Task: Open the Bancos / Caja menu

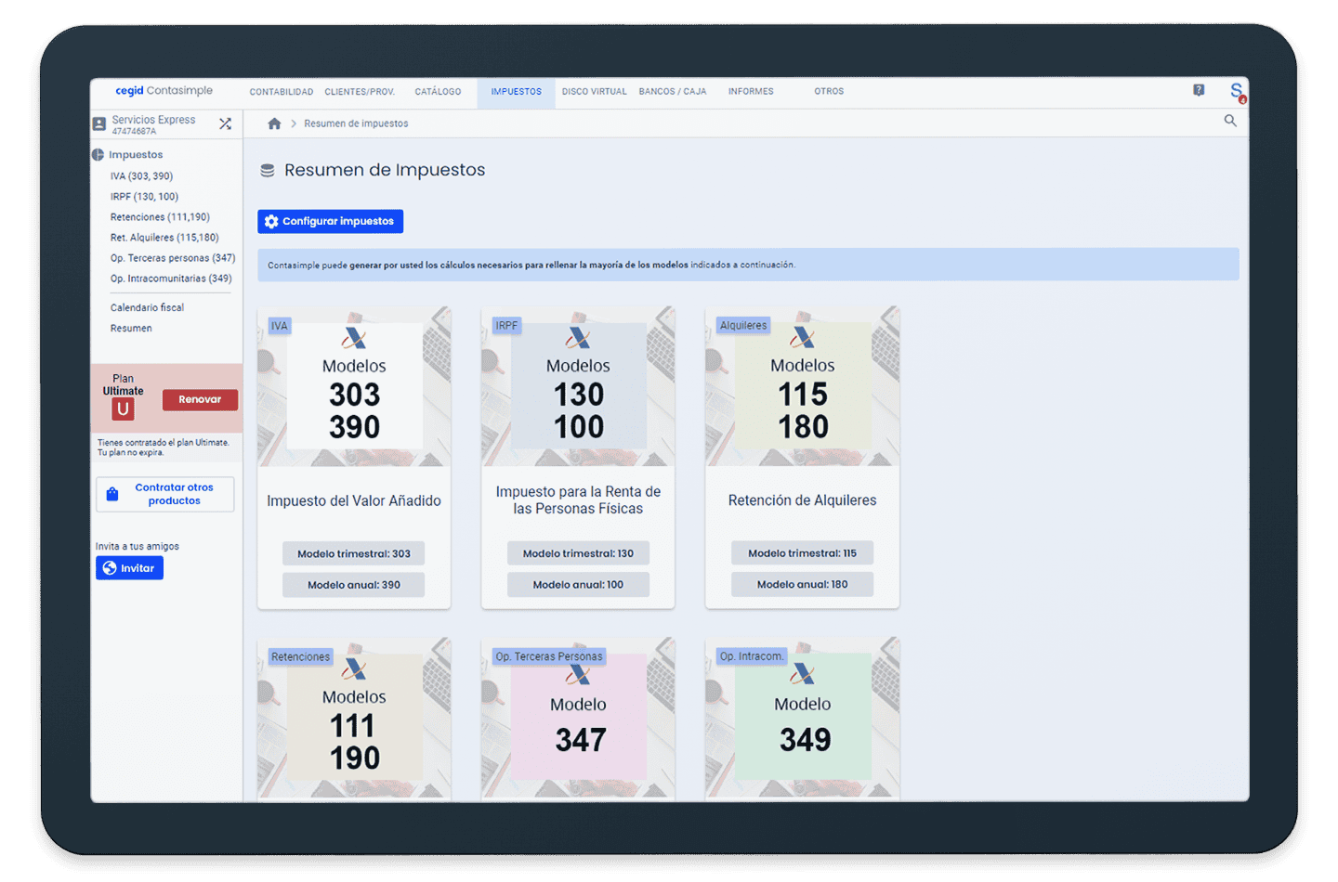Action: [672, 92]
